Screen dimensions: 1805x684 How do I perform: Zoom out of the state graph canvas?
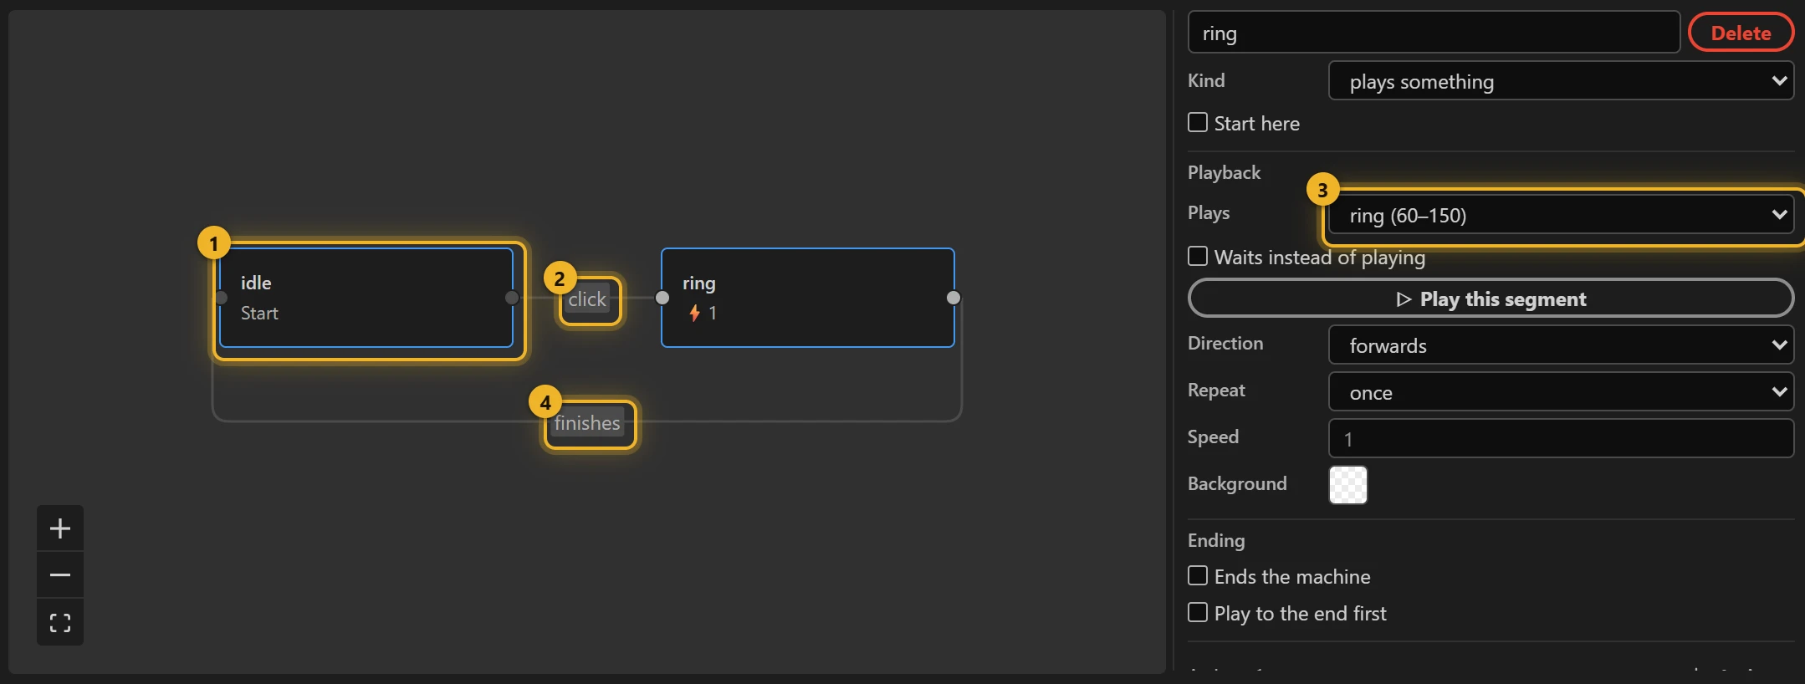click(60, 575)
